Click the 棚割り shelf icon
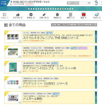Viewport: 102px width, 105px height. tap(70, 15)
